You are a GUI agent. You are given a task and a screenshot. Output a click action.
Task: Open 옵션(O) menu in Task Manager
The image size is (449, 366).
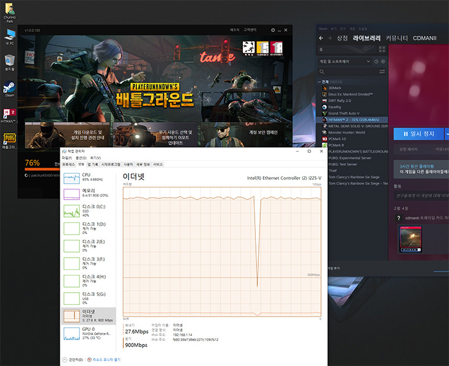pyautogui.click(x=81, y=158)
